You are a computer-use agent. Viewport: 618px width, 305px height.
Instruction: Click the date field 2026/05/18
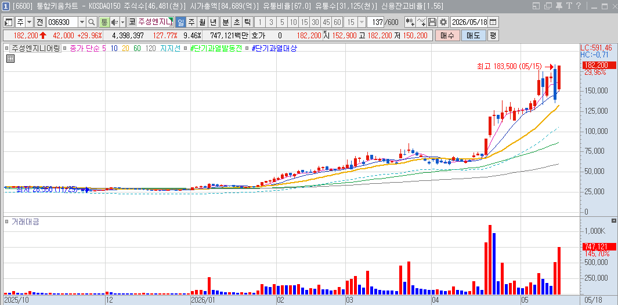469,21
